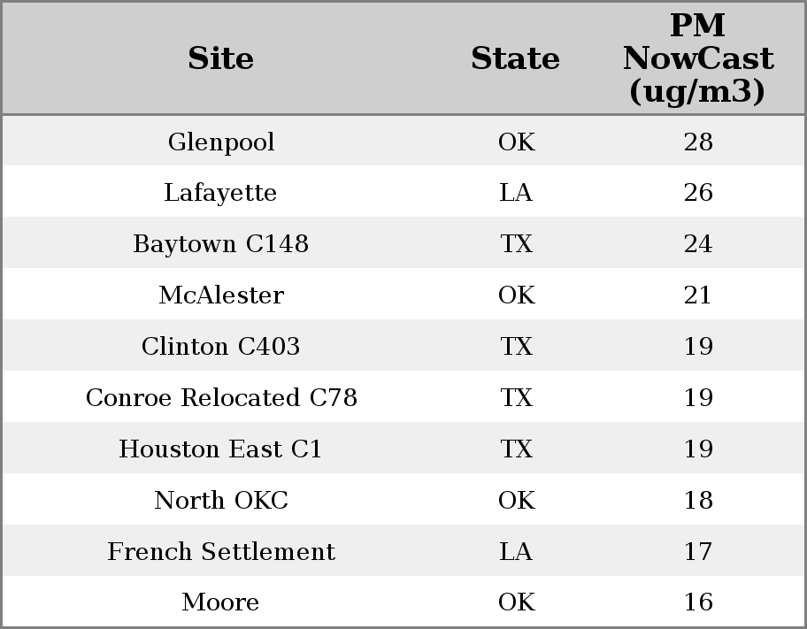The height and width of the screenshot is (629, 807).
Task: Click McAlester's PM value of 21
Action: [698, 295]
